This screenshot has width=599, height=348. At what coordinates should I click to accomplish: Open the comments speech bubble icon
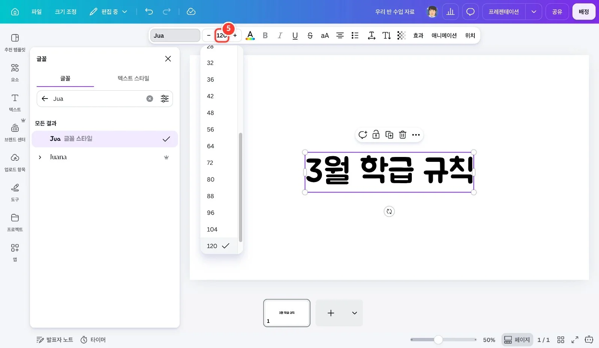click(x=471, y=12)
